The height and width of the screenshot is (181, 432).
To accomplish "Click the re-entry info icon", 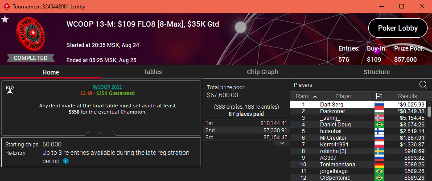I will click(66, 161).
